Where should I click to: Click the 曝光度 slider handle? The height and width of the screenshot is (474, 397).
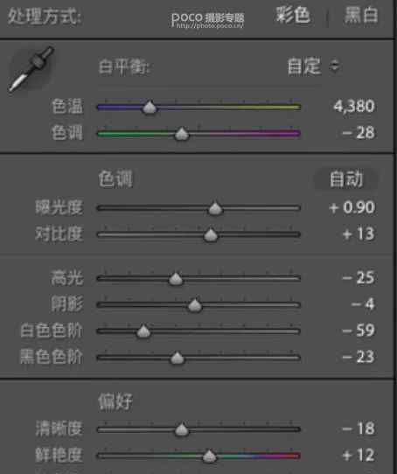pos(215,208)
